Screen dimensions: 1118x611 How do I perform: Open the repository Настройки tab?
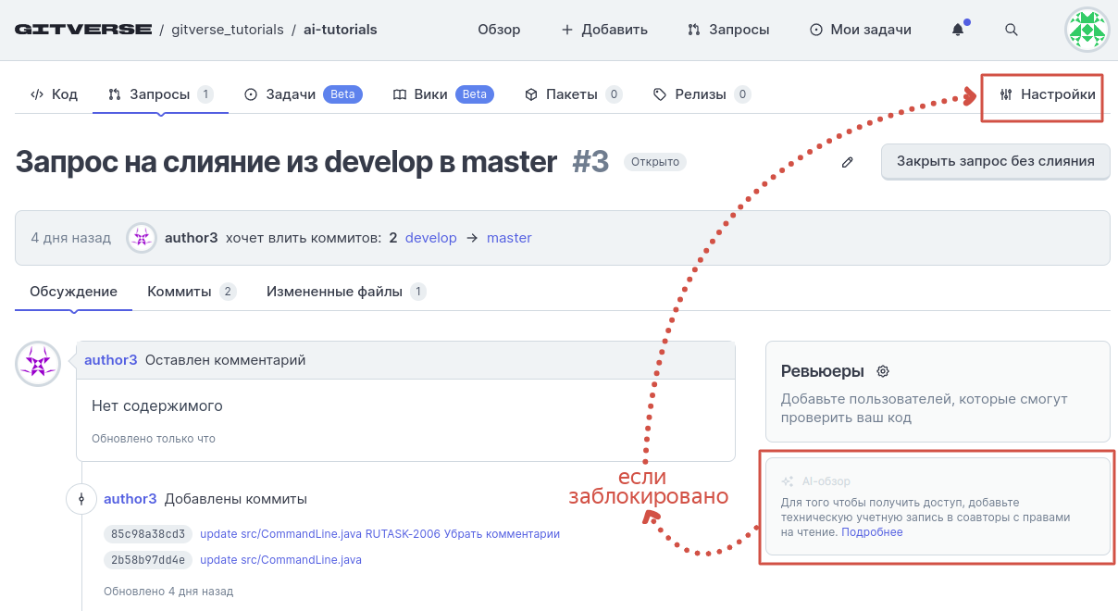tap(1047, 94)
